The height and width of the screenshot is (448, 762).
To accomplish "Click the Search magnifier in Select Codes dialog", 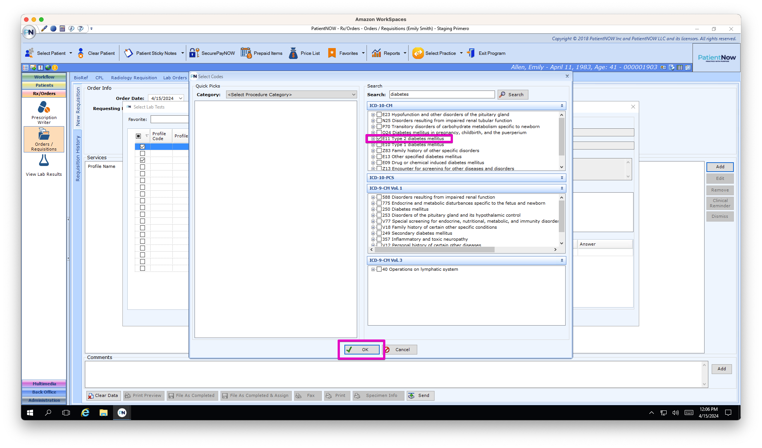I will click(x=513, y=94).
